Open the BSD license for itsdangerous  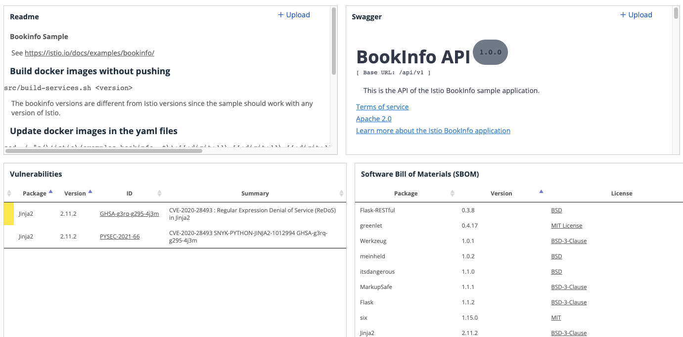coord(556,272)
